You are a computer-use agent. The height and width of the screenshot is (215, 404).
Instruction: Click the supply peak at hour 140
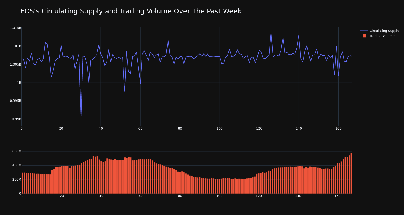tap(299, 35)
